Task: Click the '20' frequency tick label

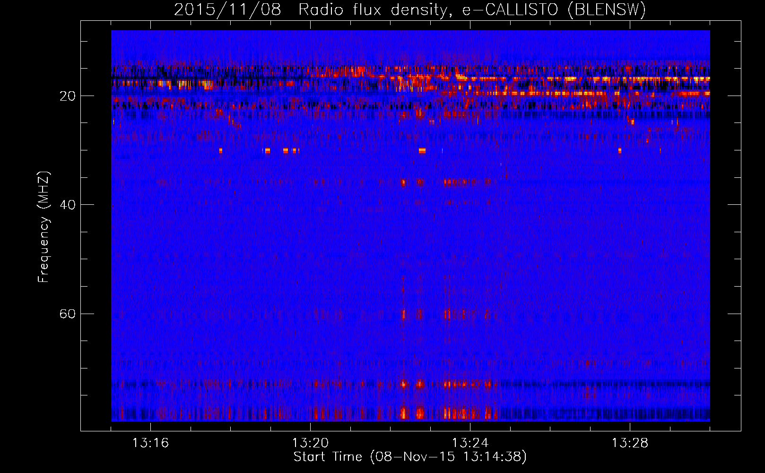Action: 68,96
